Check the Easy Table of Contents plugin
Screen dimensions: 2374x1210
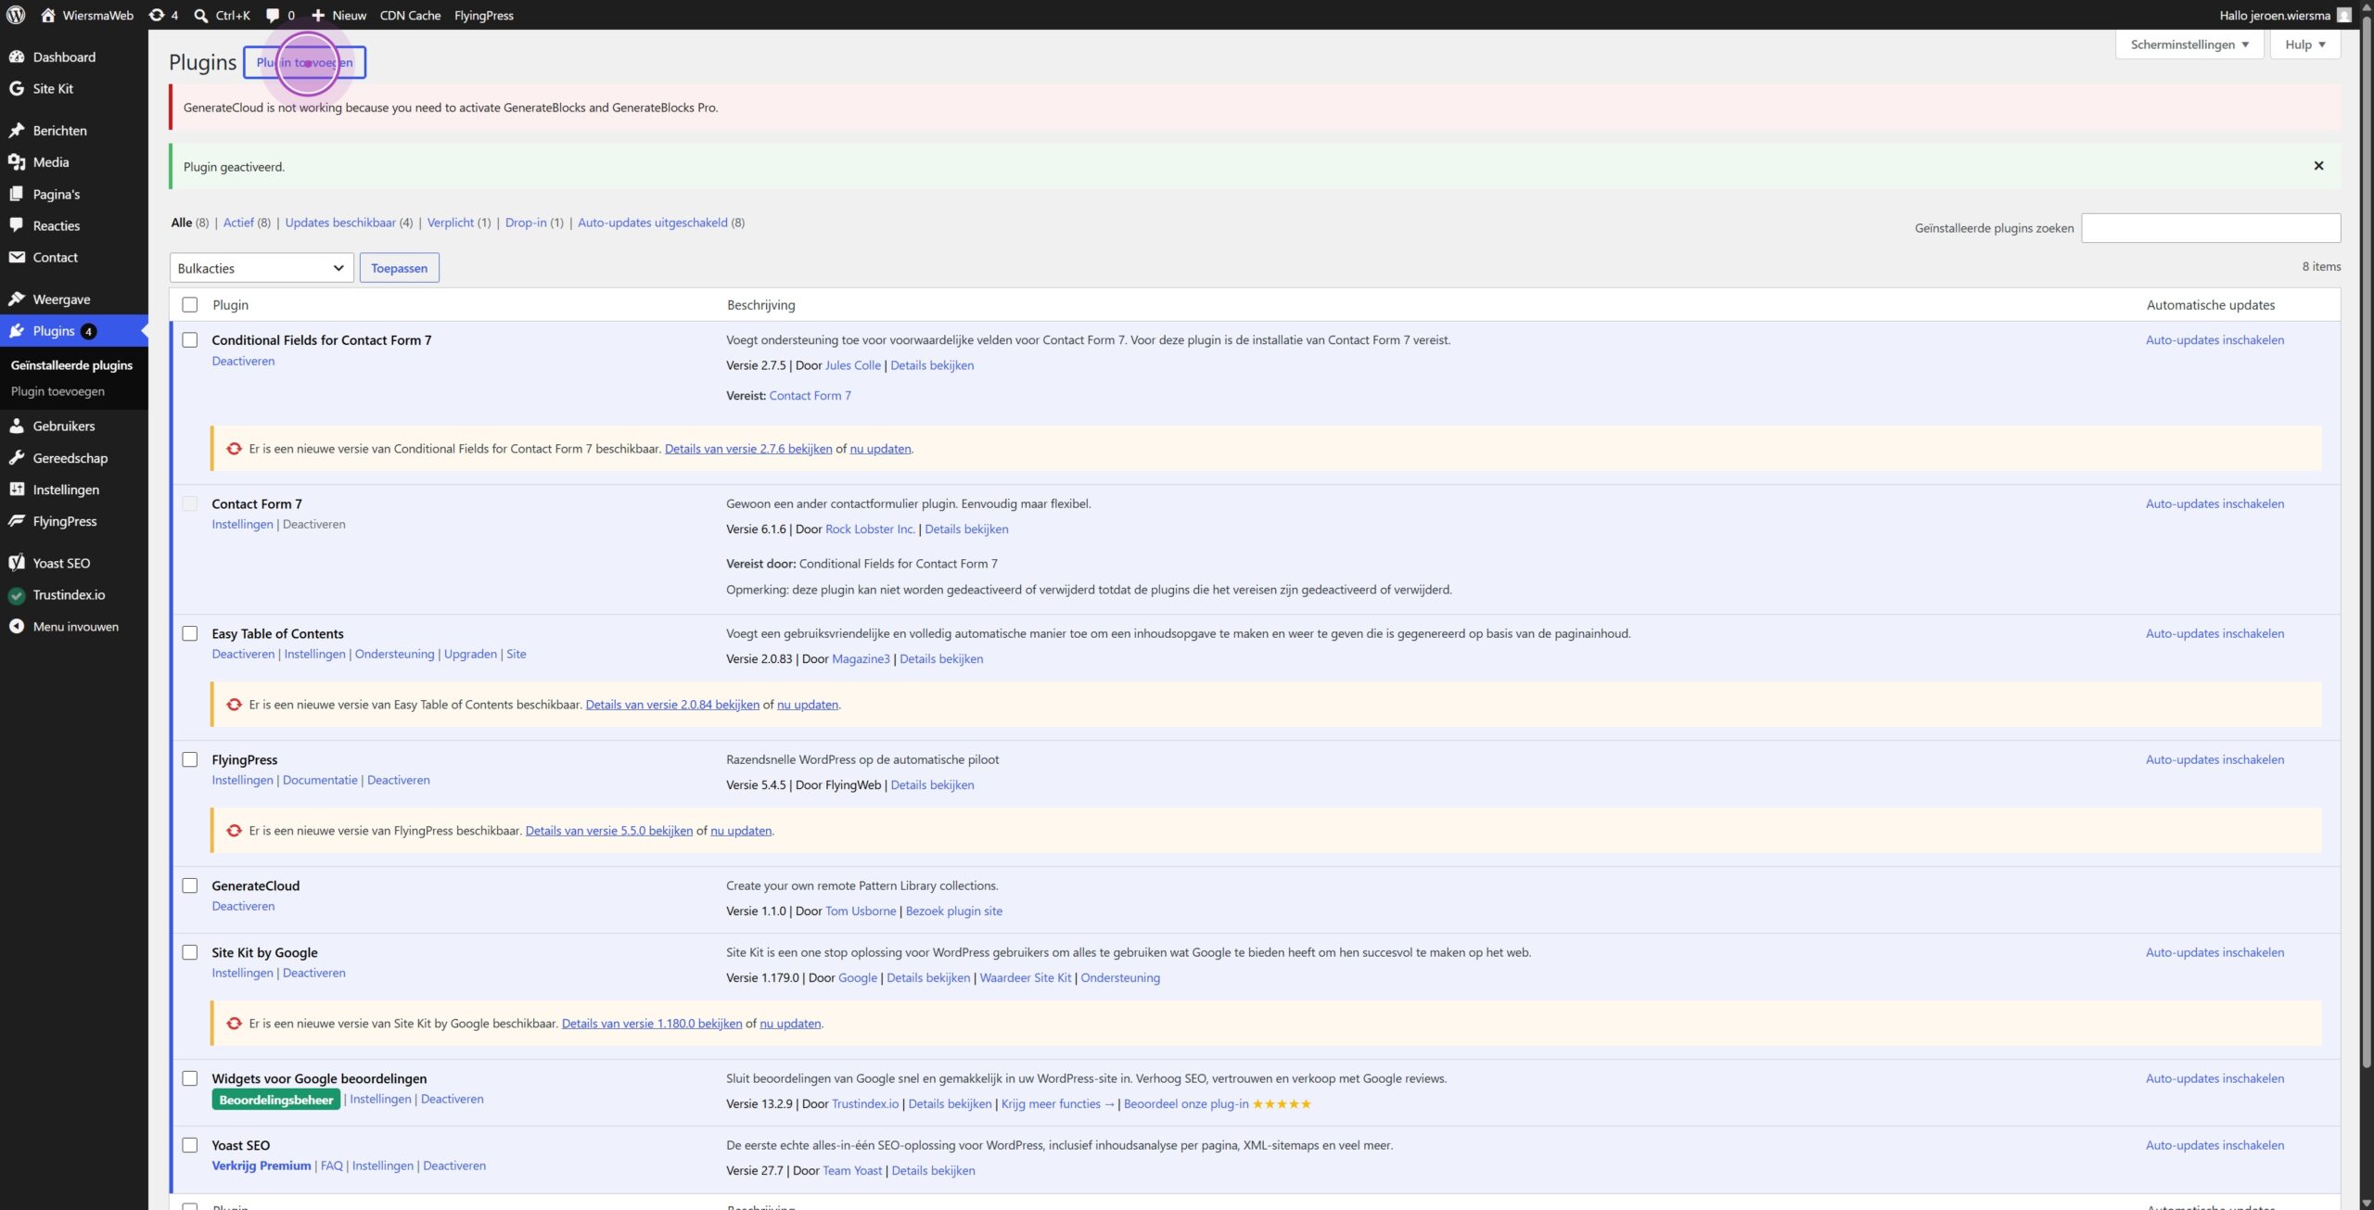(x=190, y=633)
